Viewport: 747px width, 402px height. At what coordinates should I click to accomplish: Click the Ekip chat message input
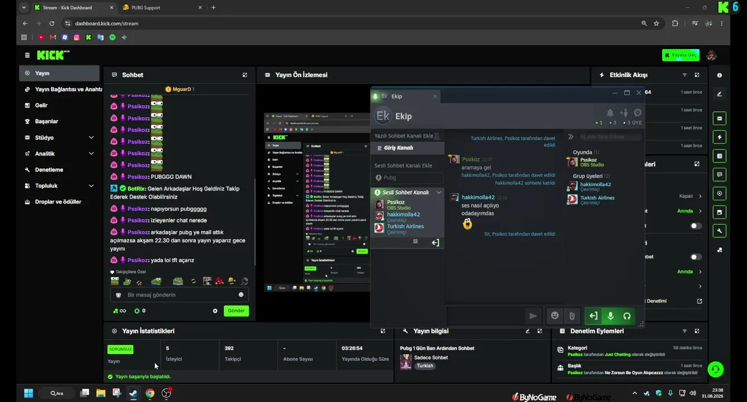pos(485,316)
